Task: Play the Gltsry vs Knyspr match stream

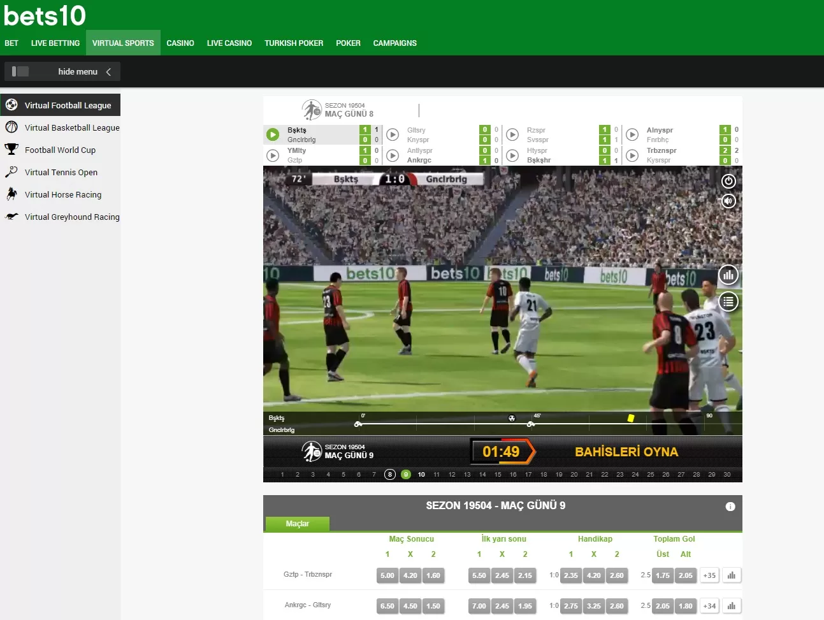Action: pyautogui.click(x=393, y=134)
